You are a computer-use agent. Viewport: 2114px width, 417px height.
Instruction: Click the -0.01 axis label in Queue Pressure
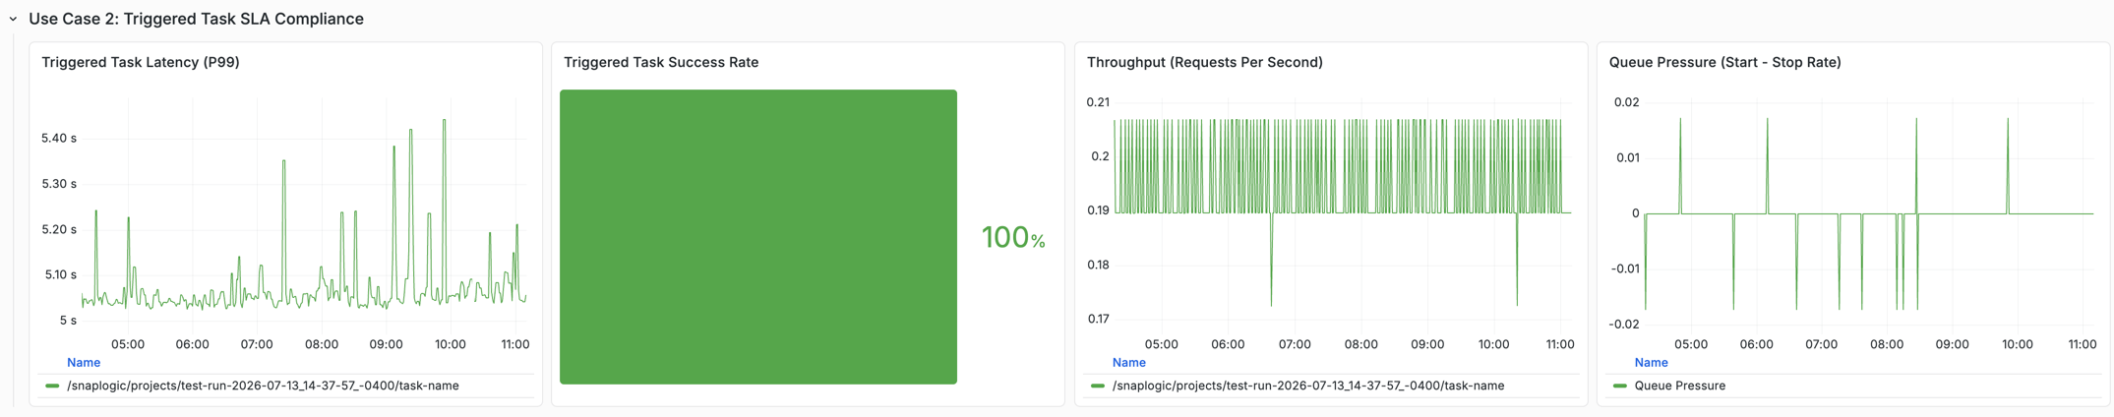(x=1625, y=268)
